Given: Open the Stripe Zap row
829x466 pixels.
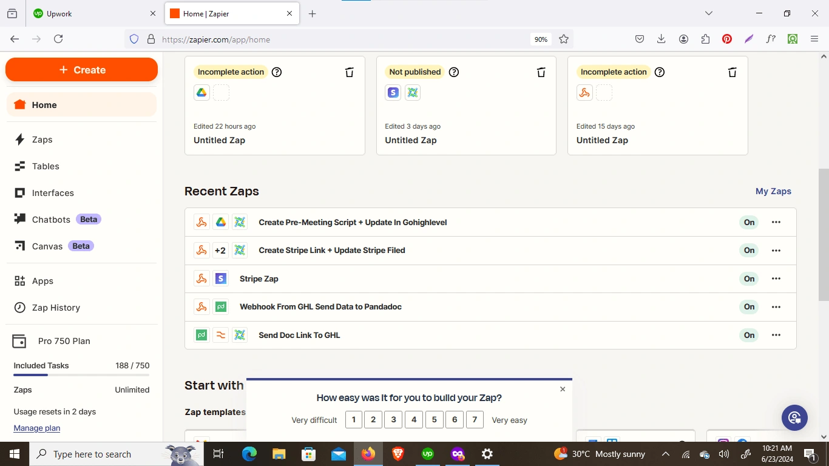Looking at the screenshot, I should (x=490, y=279).
